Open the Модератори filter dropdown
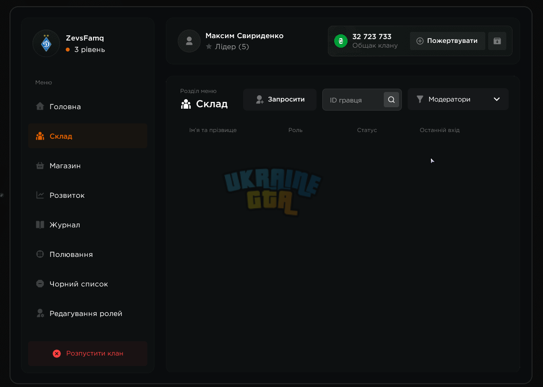The height and width of the screenshot is (387, 543). (x=458, y=99)
